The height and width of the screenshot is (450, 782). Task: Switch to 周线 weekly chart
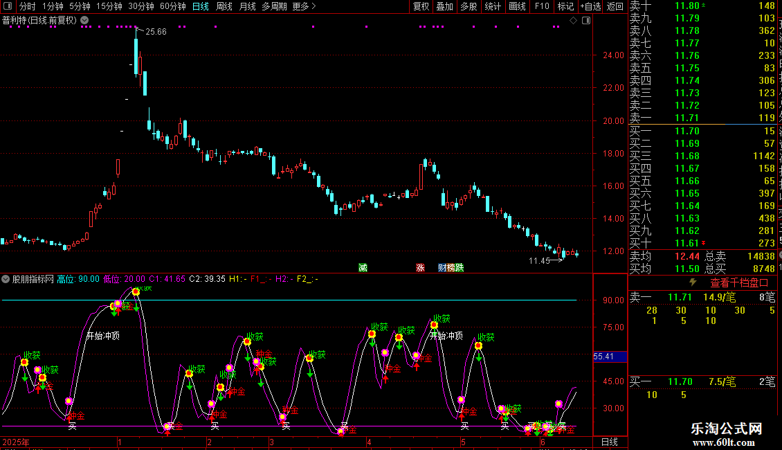pos(224,6)
